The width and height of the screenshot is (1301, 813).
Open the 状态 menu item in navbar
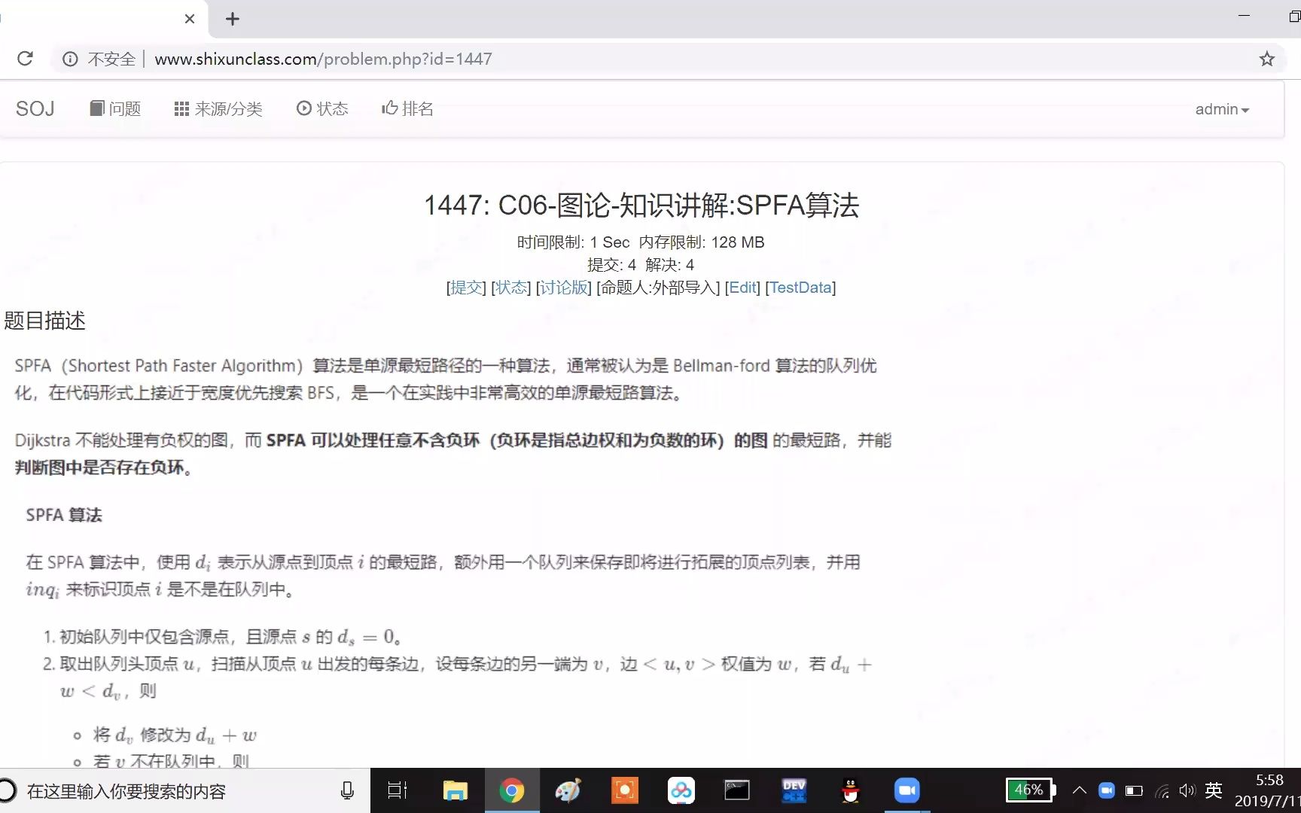322,109
